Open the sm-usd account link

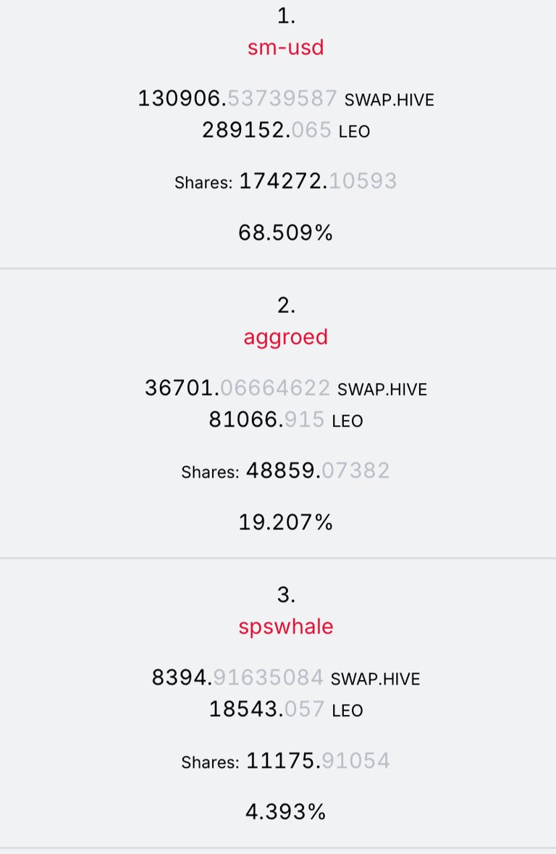click(x=285, y=47)
